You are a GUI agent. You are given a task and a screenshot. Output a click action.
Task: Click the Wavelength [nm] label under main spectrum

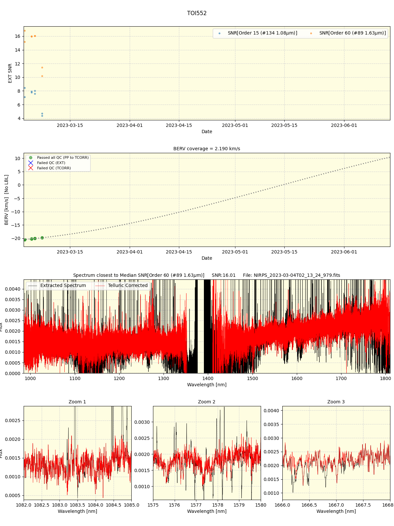pos(207,385)
